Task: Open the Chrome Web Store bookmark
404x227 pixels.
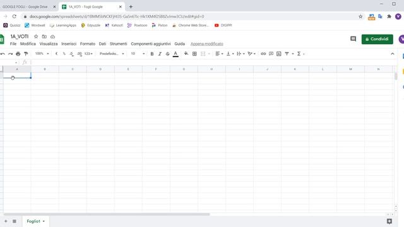Action: [191, 25]
